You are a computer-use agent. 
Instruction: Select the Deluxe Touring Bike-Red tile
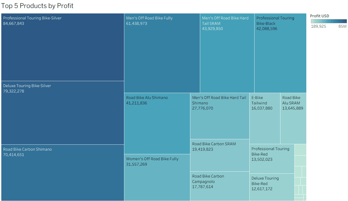click(x=272, y=187)
